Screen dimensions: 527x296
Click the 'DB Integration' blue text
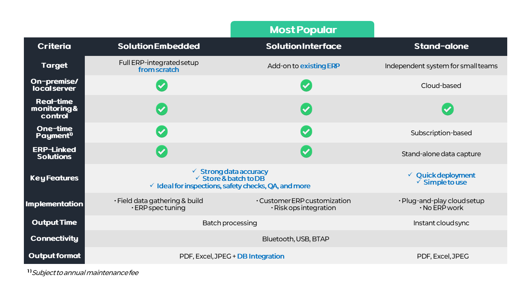[x=261, y=257]
